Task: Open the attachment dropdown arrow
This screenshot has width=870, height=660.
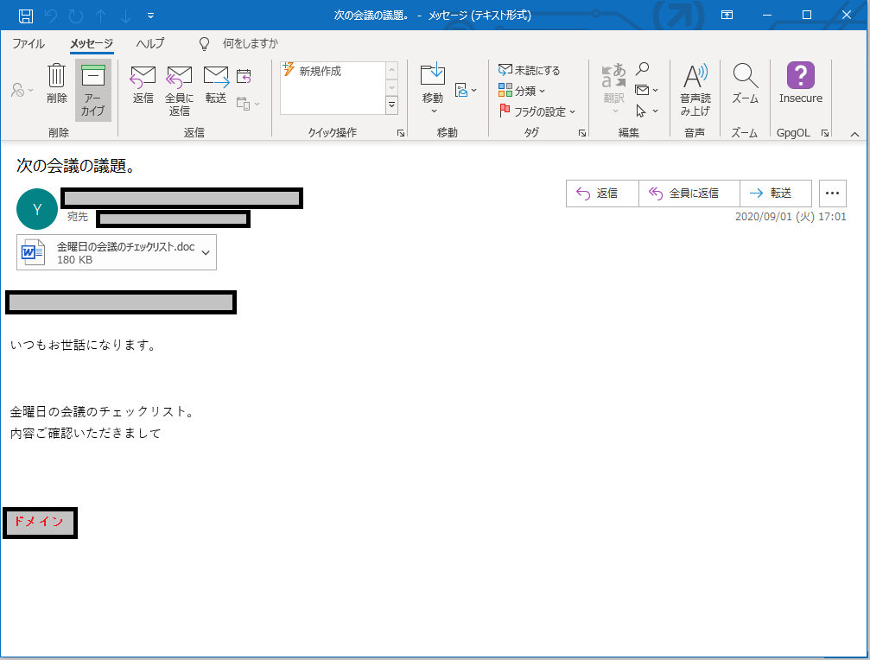Action: (x=206, y=253)
